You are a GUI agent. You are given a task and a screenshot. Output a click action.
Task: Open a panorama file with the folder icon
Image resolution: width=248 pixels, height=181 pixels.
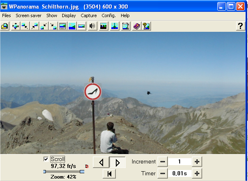5,26
